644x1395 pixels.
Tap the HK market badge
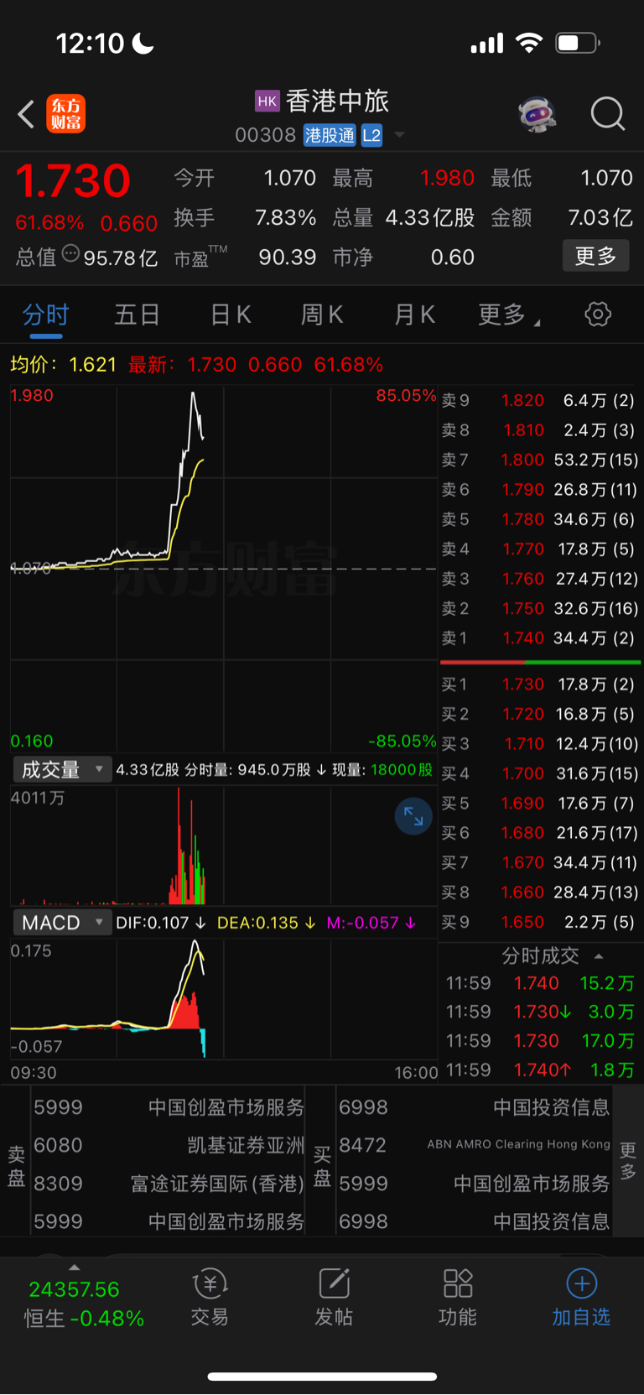pyautogui.click(x=267, y=102)
